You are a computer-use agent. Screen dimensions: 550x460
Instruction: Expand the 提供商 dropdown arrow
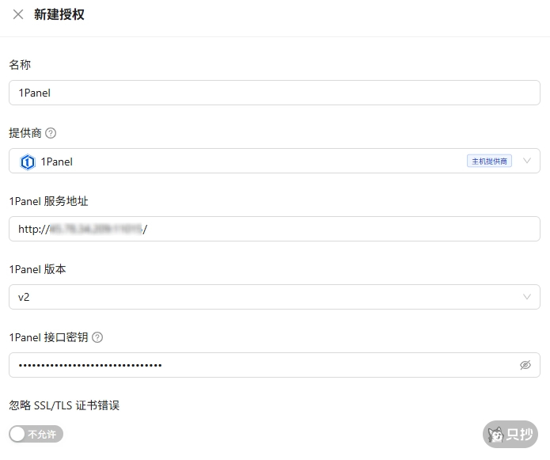point(527,161)
